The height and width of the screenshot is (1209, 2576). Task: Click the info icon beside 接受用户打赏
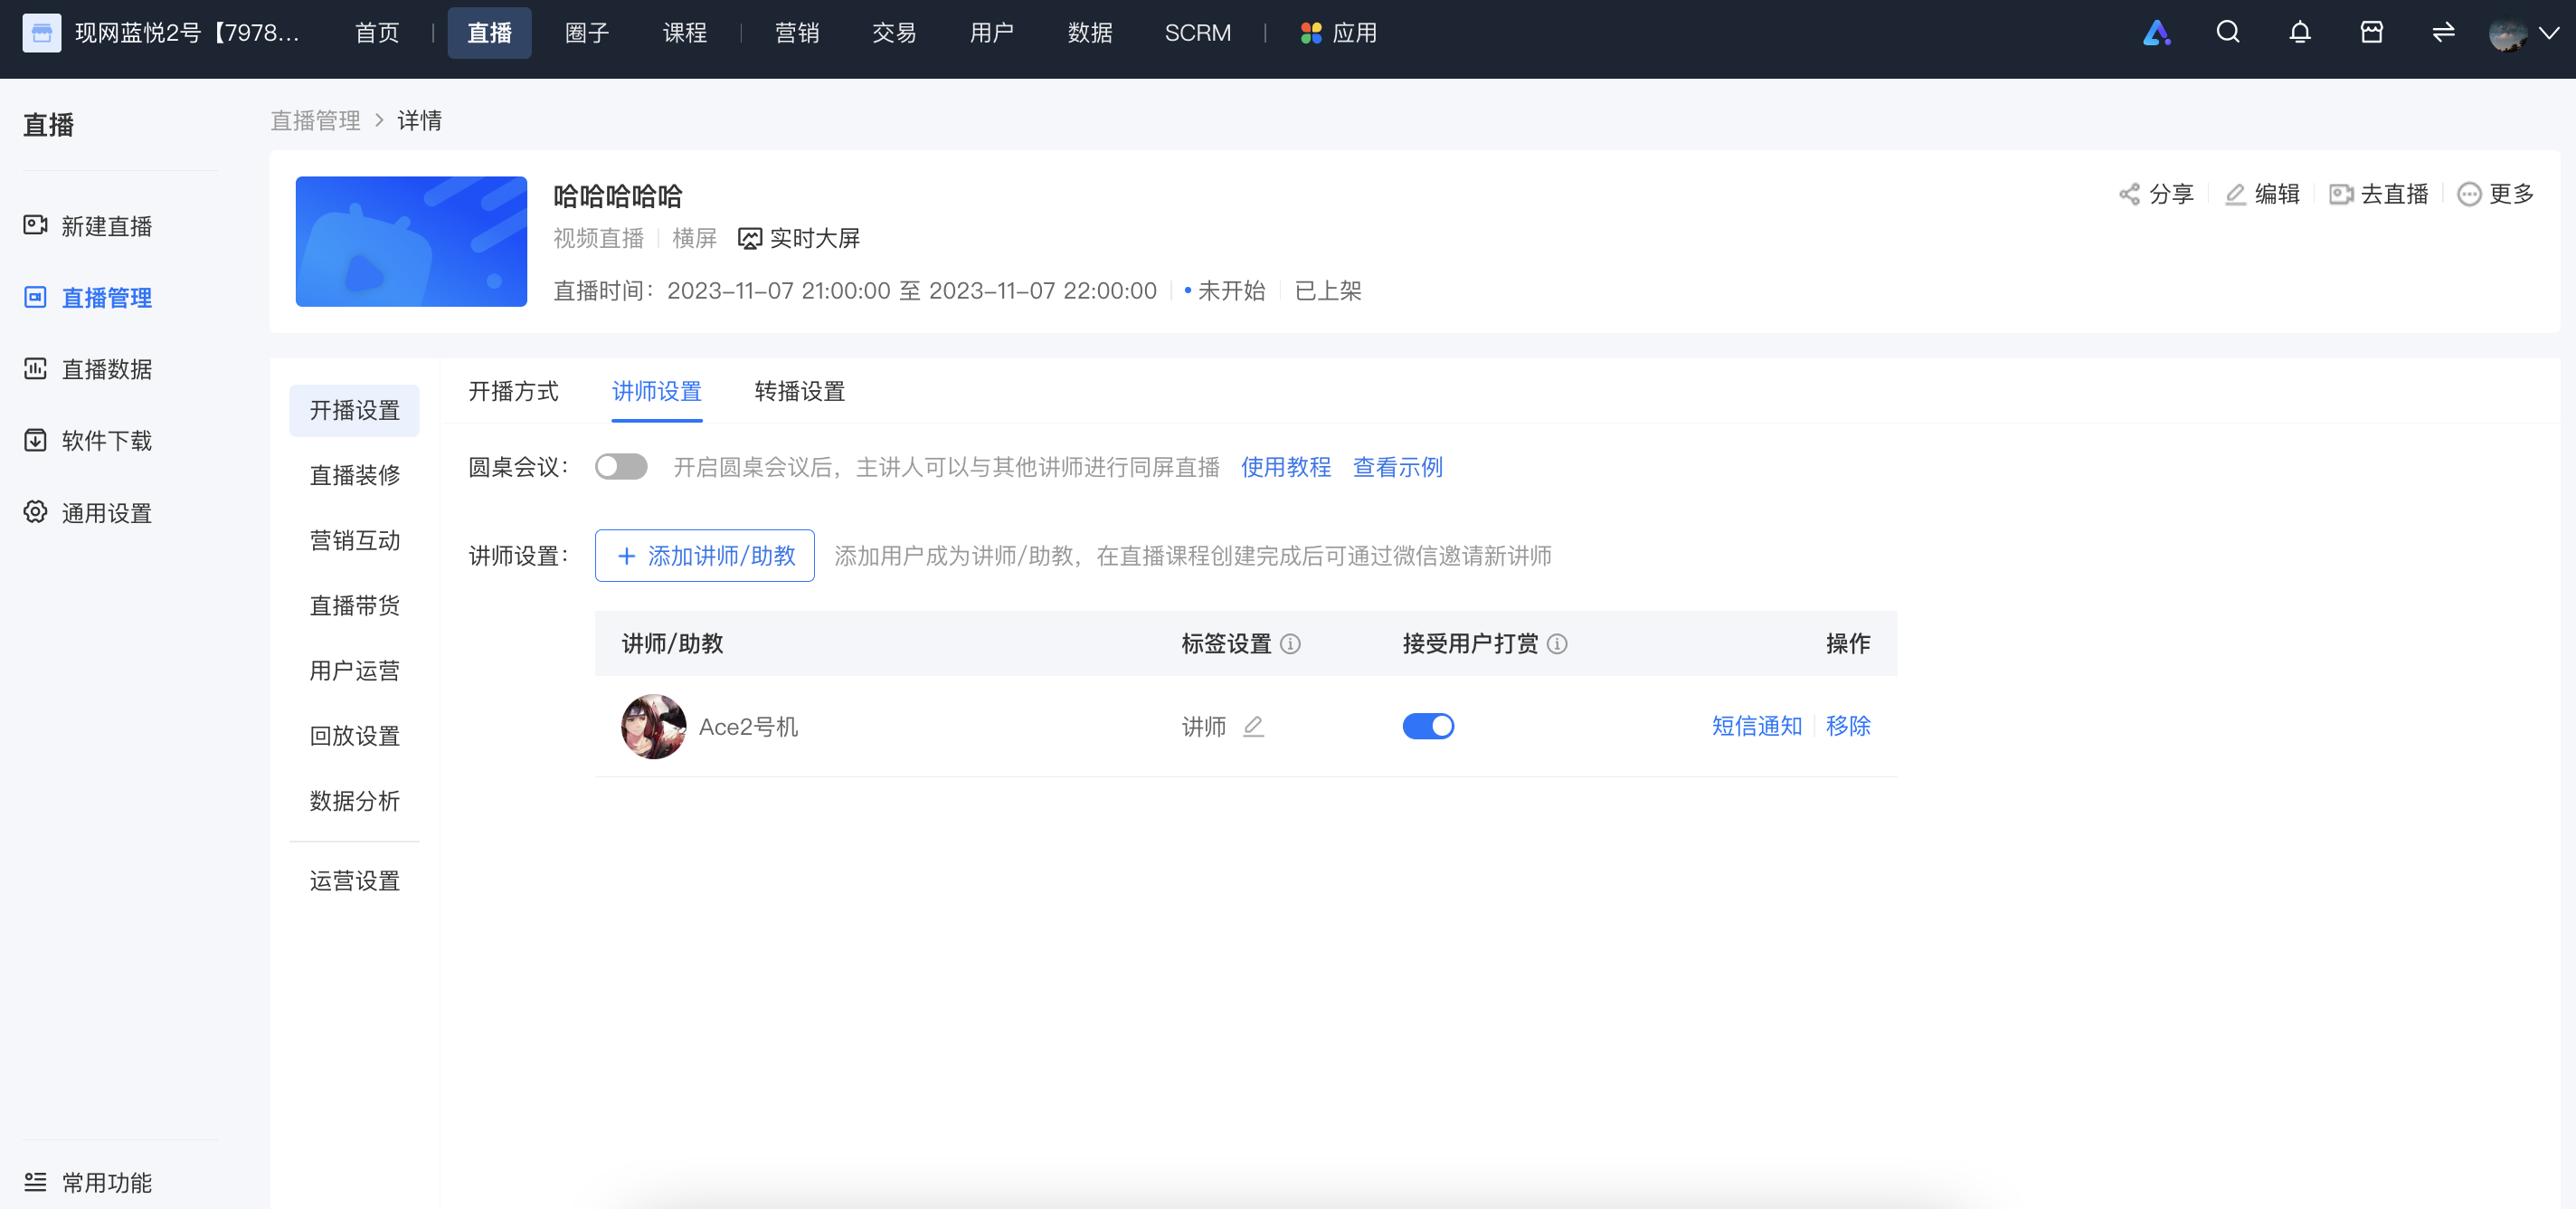(1557, 643)
